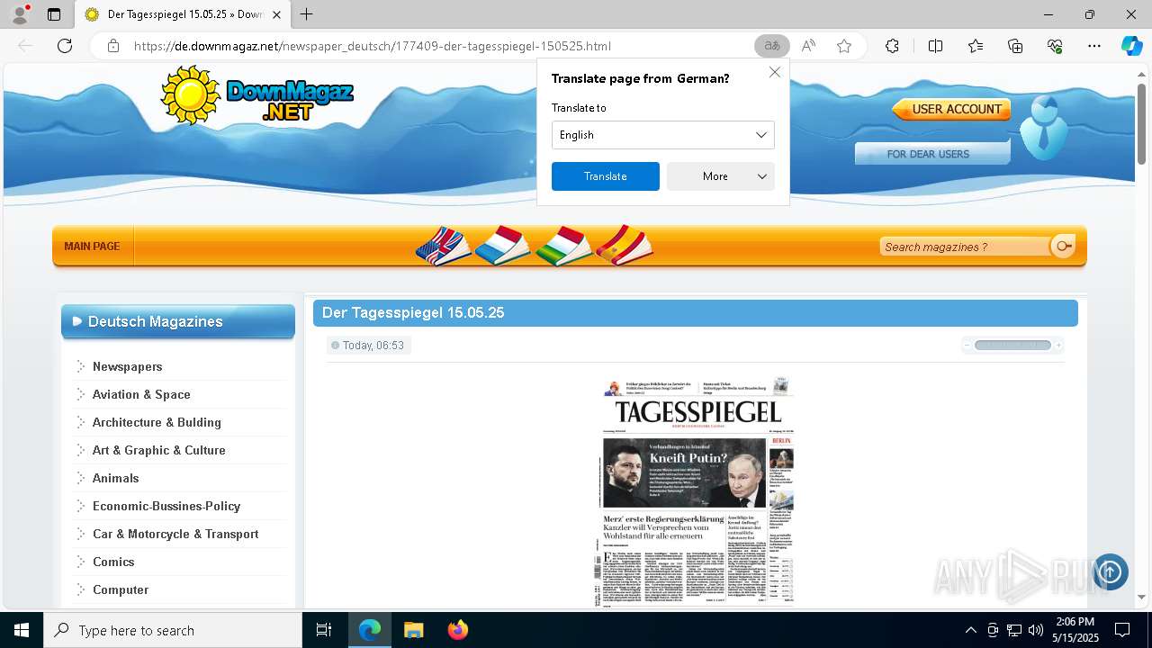The image size is (1152, 648).
Task: Open the taskbar volume icon
Action: coord(1035,630)
